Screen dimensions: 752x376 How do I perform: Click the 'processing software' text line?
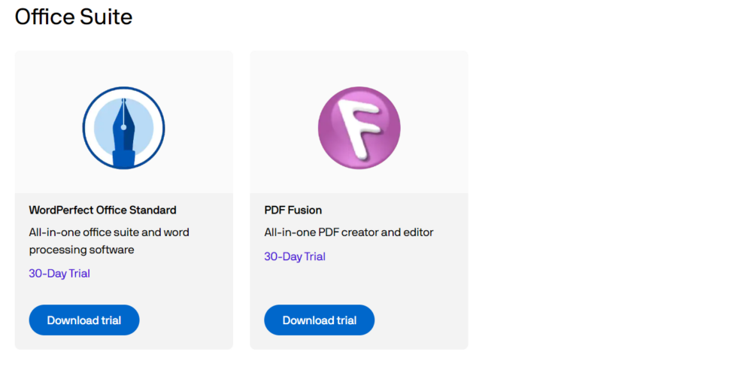tap(81, 250)
